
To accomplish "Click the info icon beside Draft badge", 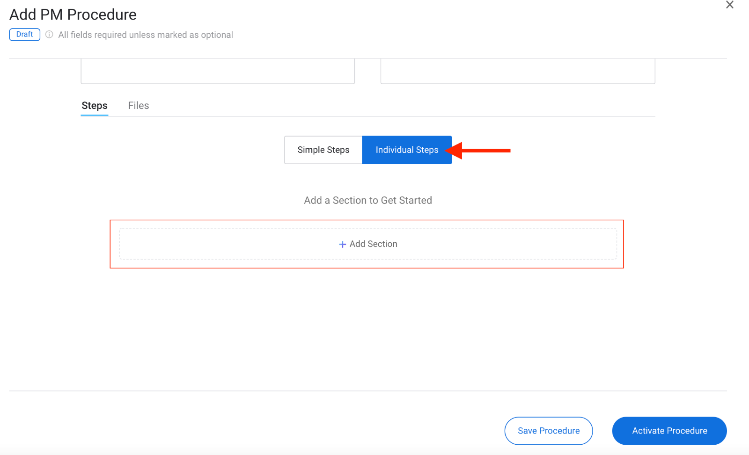I will click(x=49, y=35).
